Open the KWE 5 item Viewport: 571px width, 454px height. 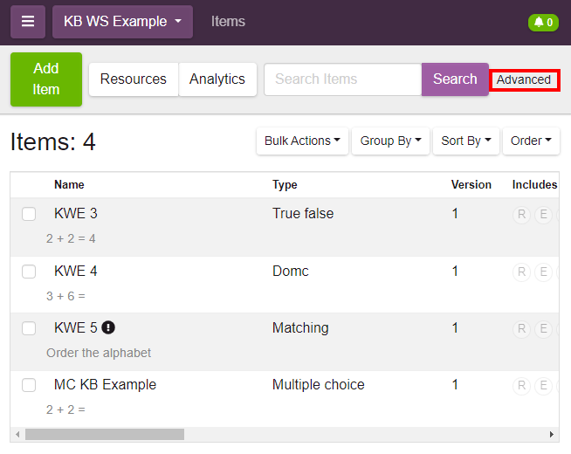click(76, 328)
